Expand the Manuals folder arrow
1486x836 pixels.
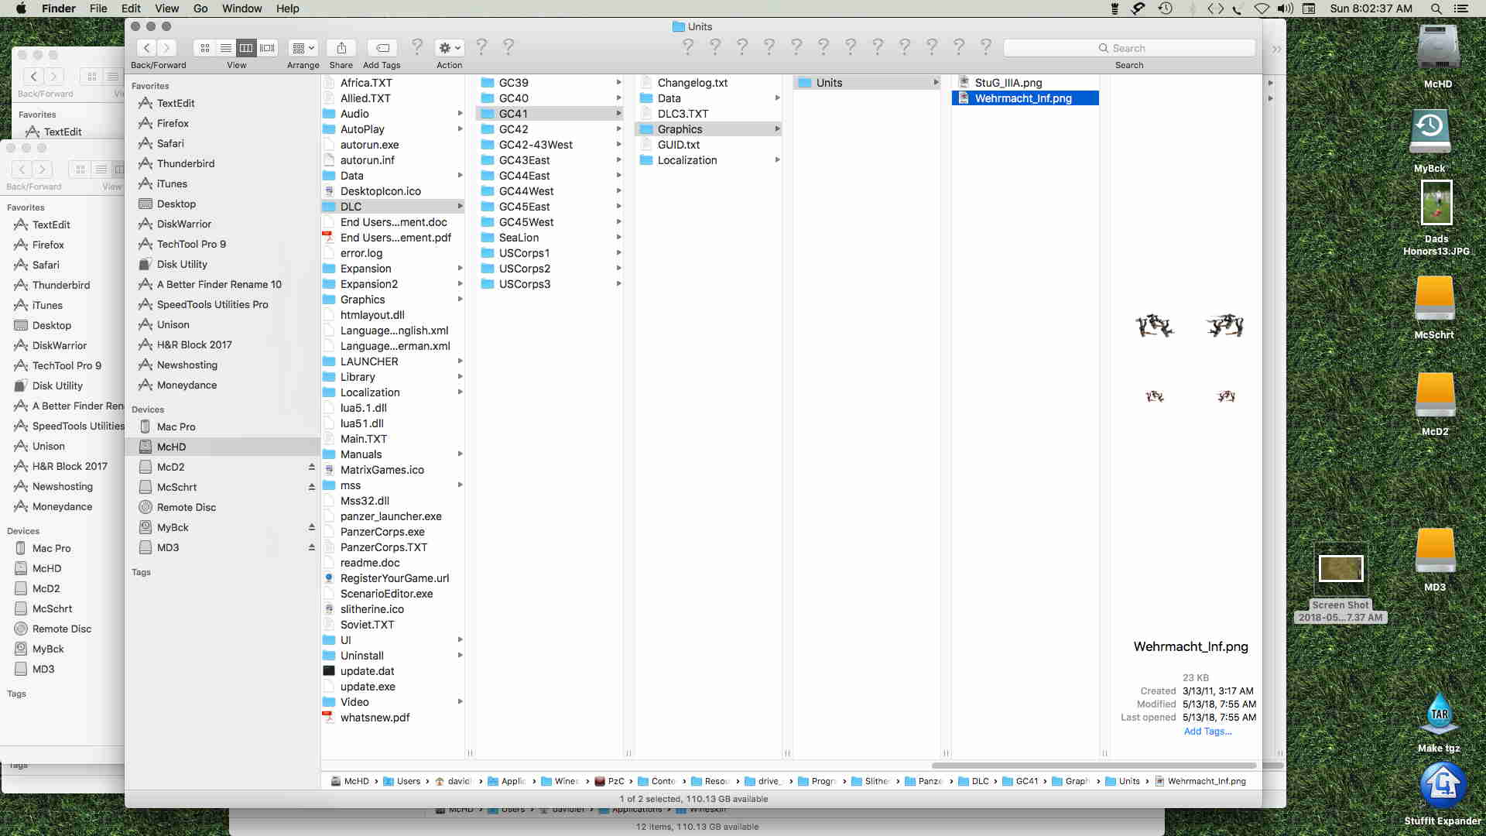(x=460, y=454)
